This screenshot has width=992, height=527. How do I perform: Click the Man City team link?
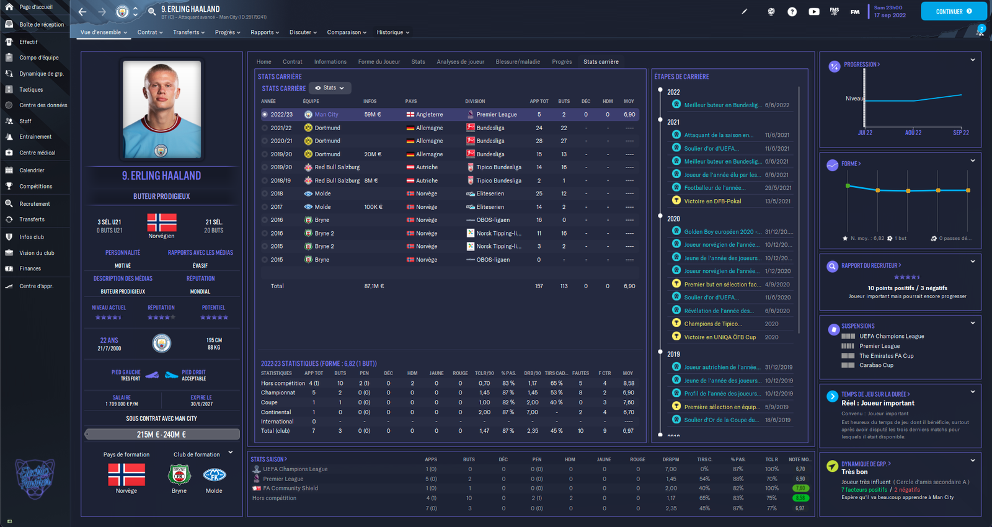(x=326, y=115)
